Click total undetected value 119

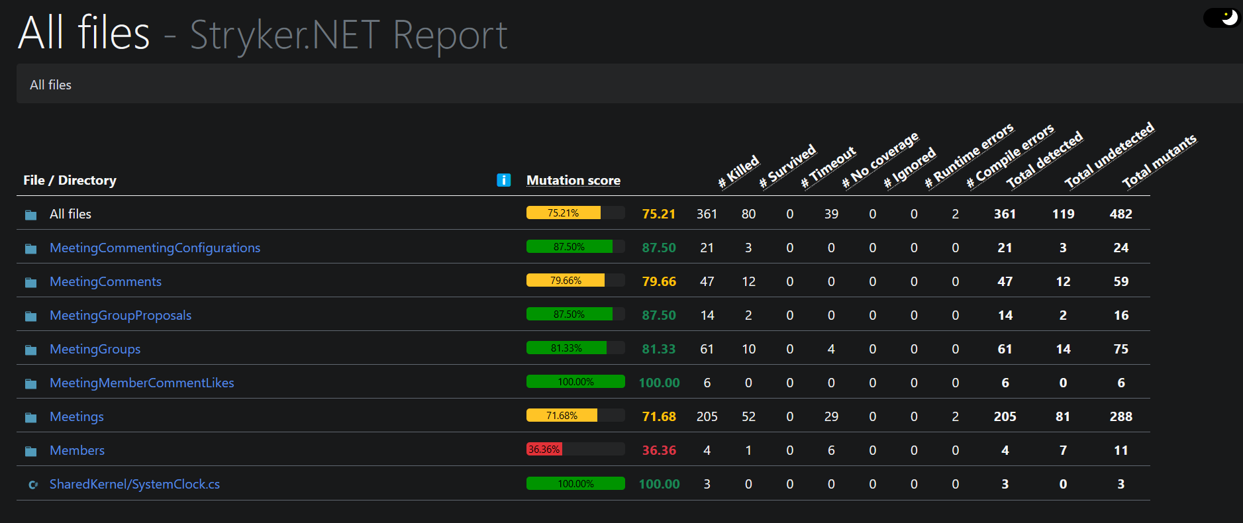coord(1064,214)
